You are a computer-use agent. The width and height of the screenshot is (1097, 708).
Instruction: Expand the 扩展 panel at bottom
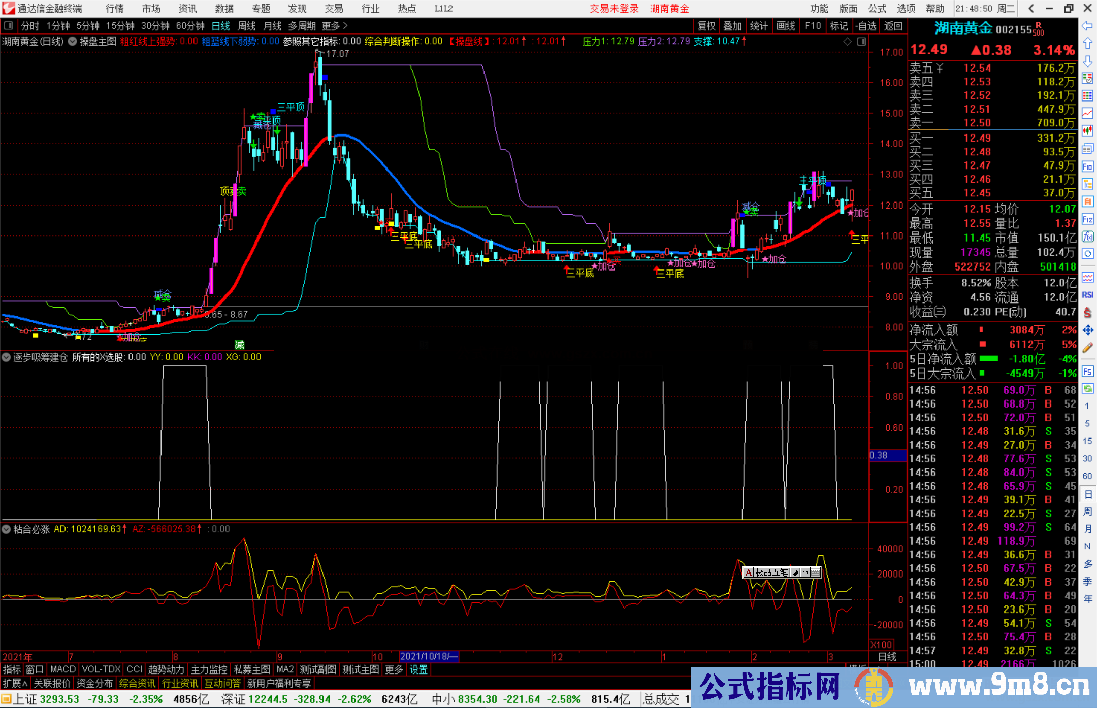point(15,683)
